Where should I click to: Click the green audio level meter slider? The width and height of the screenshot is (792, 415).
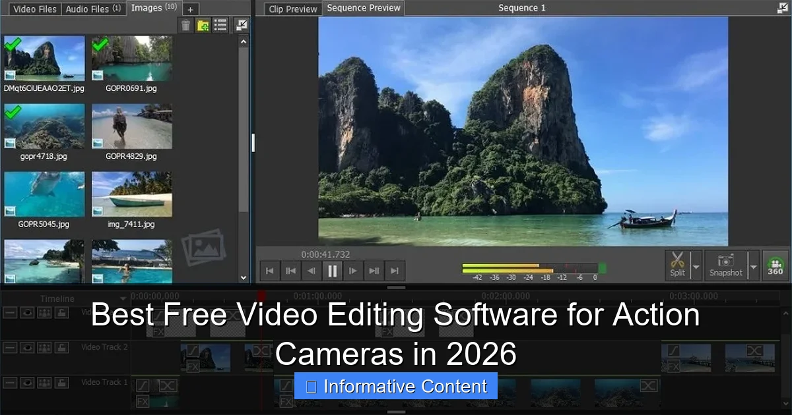pyautogui.click(x=601, y=269)
